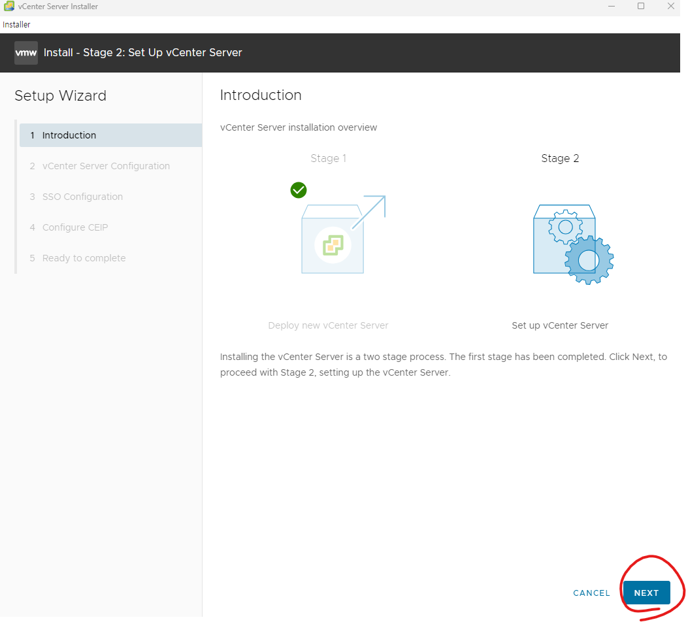Click the Stage 1 heading text
688x622 pixels.
(328, 158)
